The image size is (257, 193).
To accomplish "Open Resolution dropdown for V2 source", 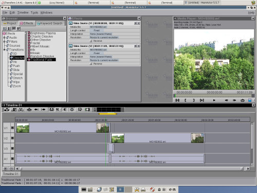I will [x=104, y=60].
